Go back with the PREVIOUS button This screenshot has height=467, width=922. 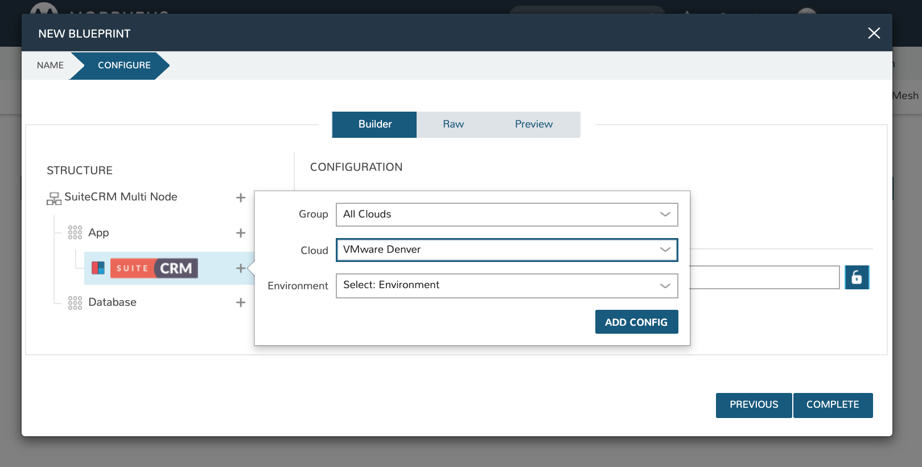(754, 405)
